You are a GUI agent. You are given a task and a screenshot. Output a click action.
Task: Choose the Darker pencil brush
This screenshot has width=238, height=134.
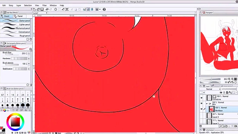point(15,20)
